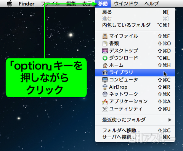
Task: Click the デスクトップ desktop icon
Action: point(105,51)
